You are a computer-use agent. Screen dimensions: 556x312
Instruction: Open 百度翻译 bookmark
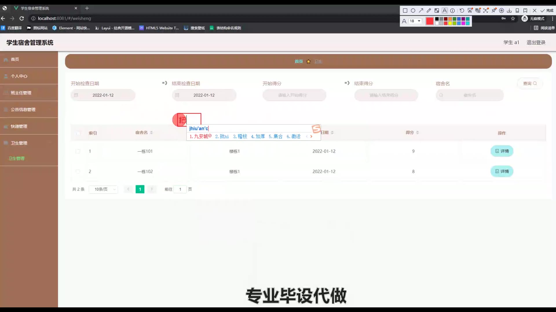pyautogui.click(x=11, y=28)
